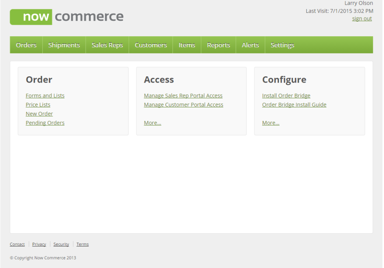The height and width of the screenshot is (268, 384).
Task: Expand more Access options via More link
Action: (152, 123)
